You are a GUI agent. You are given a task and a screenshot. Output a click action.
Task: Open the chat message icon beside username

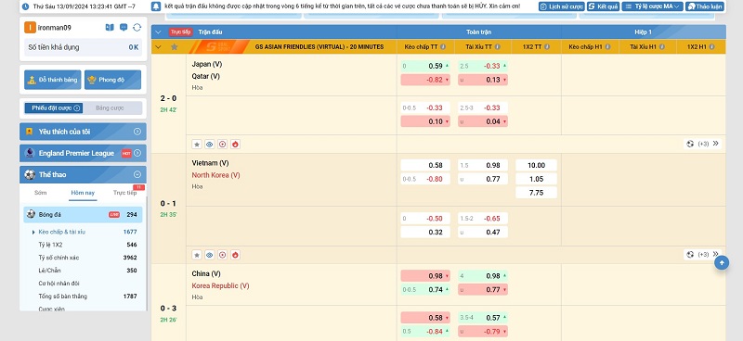click(124, 28)
